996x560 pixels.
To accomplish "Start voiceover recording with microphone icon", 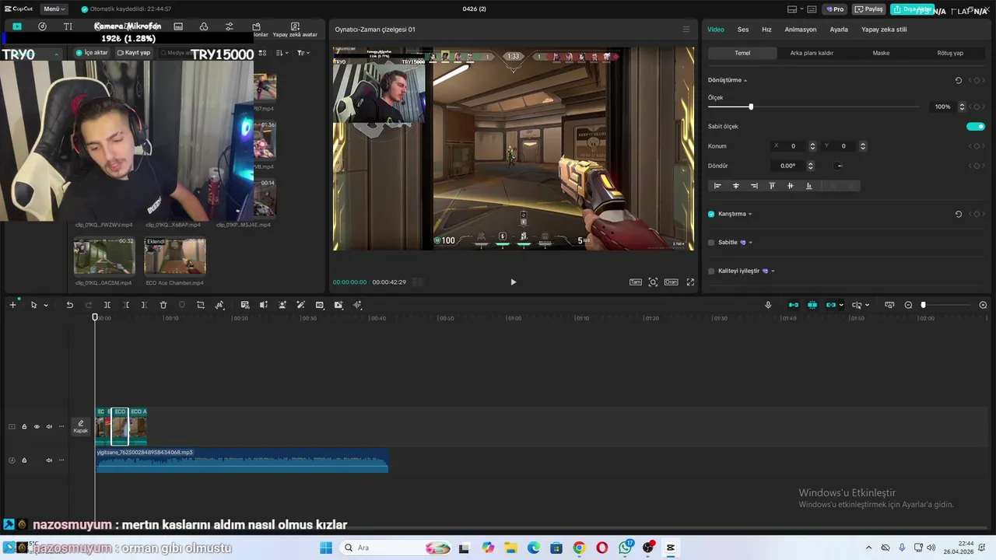I will coord(768,305).
